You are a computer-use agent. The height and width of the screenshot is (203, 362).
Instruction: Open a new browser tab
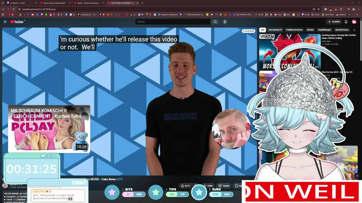[142, 3]
